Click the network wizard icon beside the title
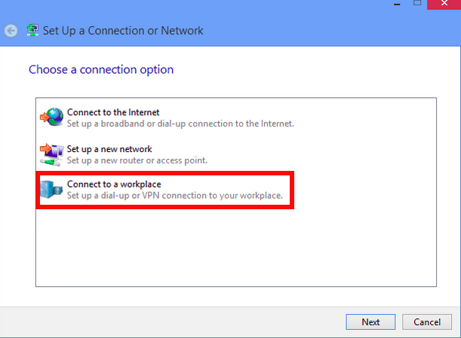 32,31
